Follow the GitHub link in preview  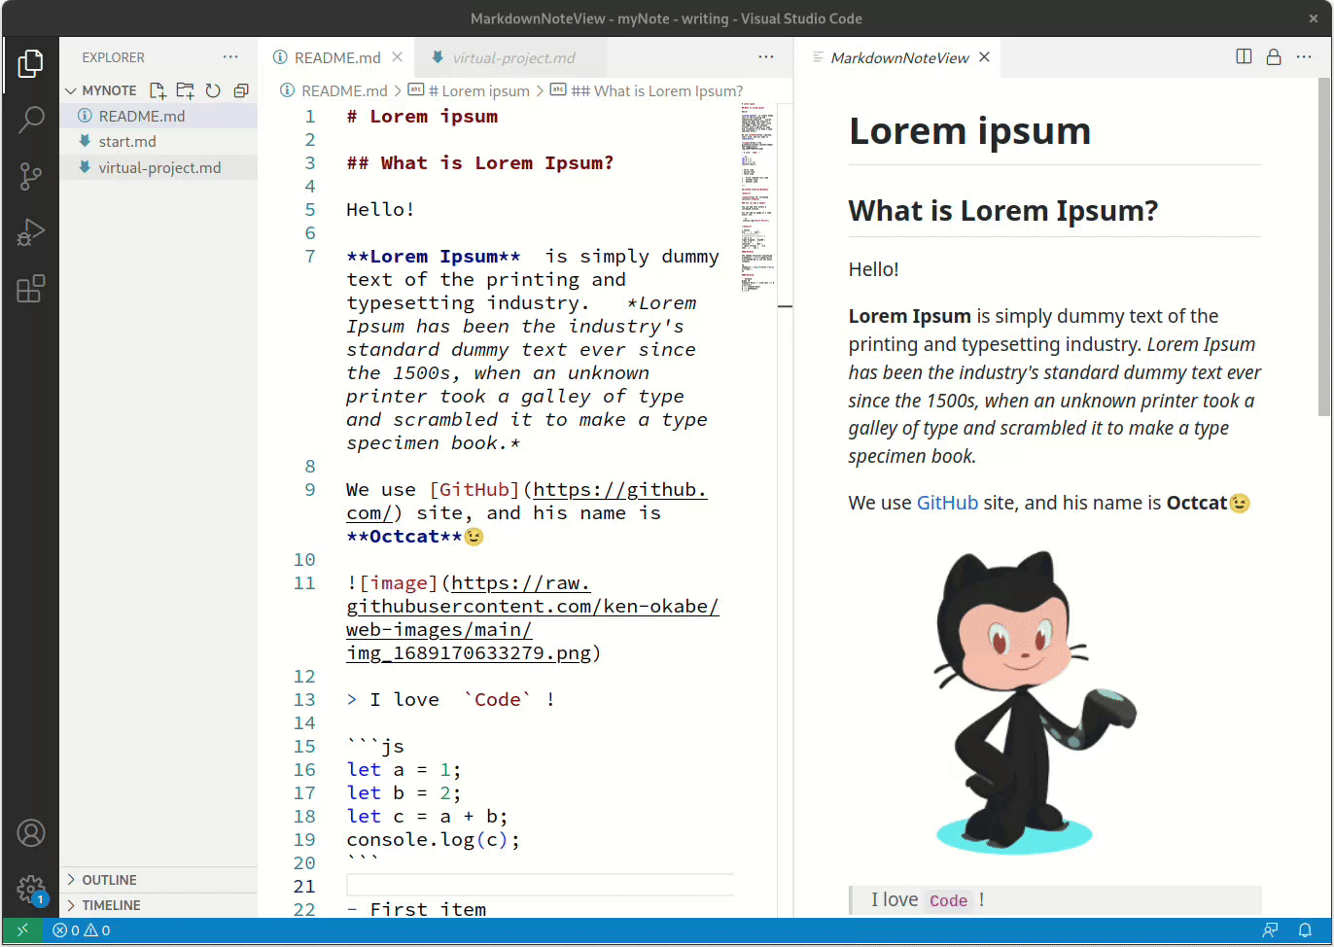[947, 503]
